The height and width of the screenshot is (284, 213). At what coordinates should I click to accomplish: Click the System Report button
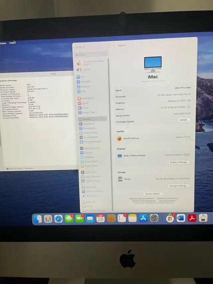point(153,194)
